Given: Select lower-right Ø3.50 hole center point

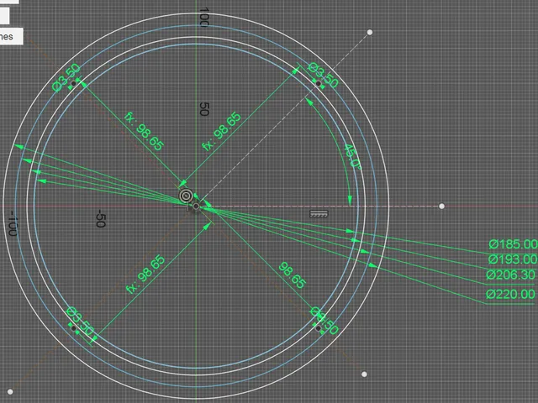Looking at the screenshot, I should (x=319, y=328).
